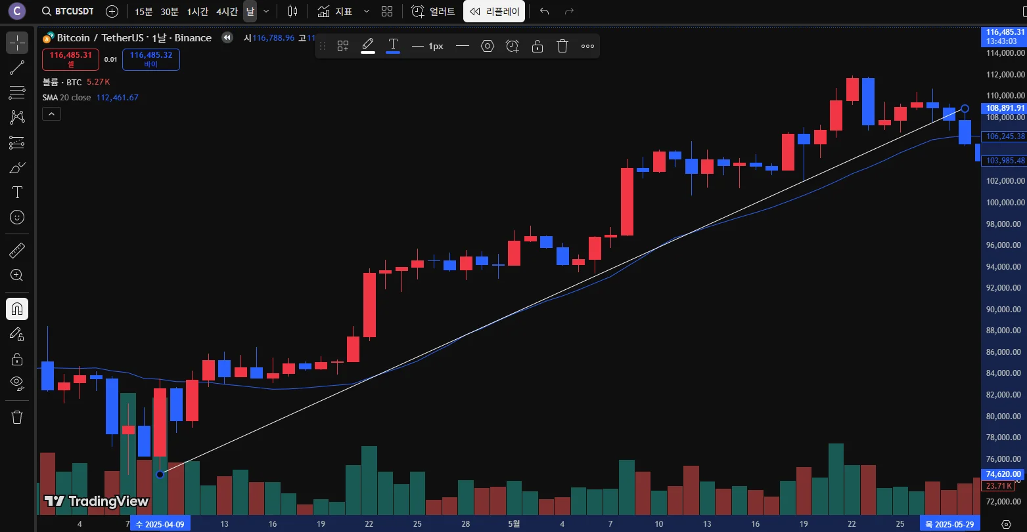Viewport: 1027px width, 532px height.
Task: Activate the zoom-in tool
Action: tap(17, 276)
